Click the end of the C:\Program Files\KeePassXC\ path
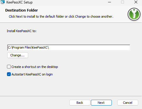The height and width of the screenshot is (109, 142). tap(49, 47)
